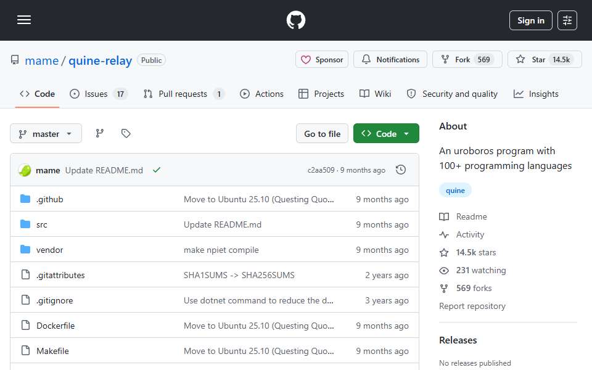Screen dimensions: 592x370
Task: Open Notifications bell button
Action: pyautogui.click(x=390, y=60)
